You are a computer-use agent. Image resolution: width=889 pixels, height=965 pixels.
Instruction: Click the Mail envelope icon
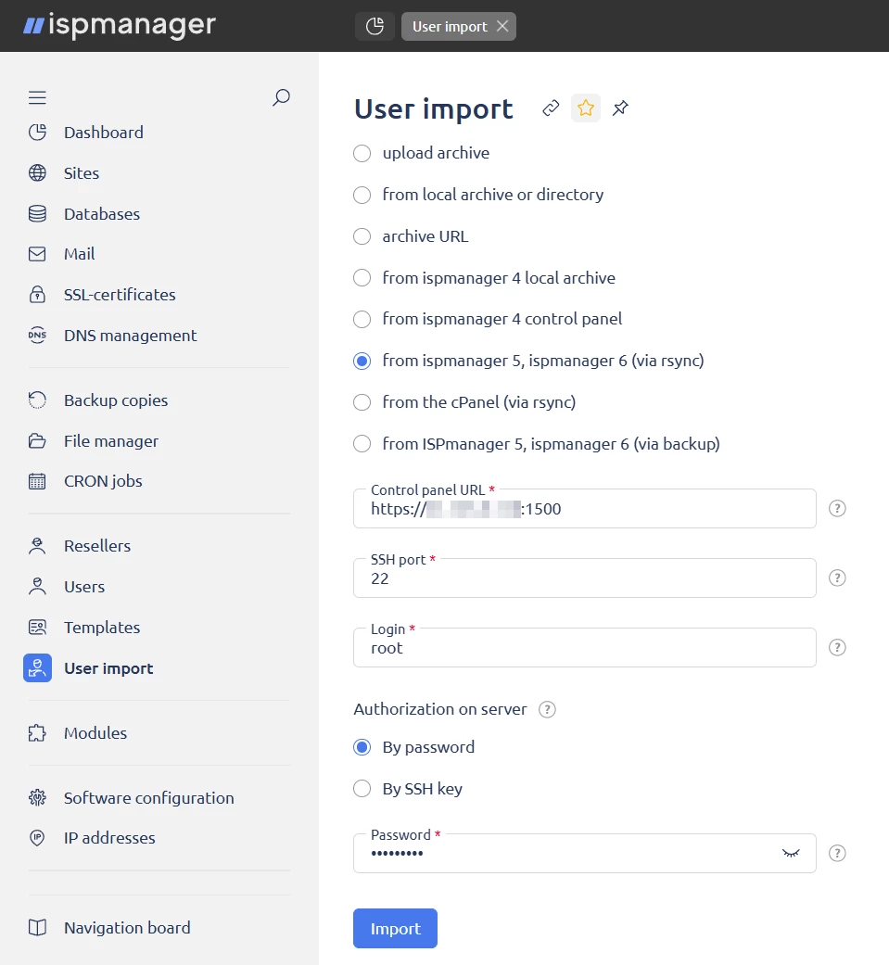point(38,254)
